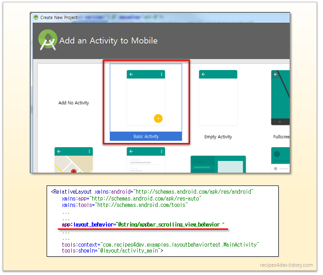Screen dimensions: 323x275
Task: Click the tools:context attribute line
Action: click(x=160, y=245)
